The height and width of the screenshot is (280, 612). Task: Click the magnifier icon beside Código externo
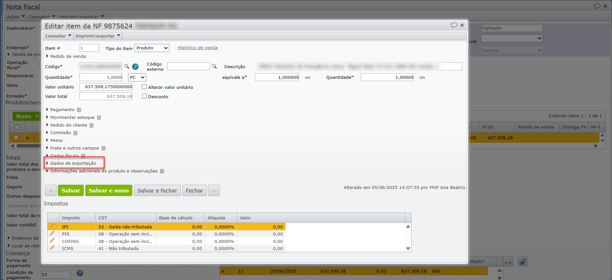coord(214,66)
